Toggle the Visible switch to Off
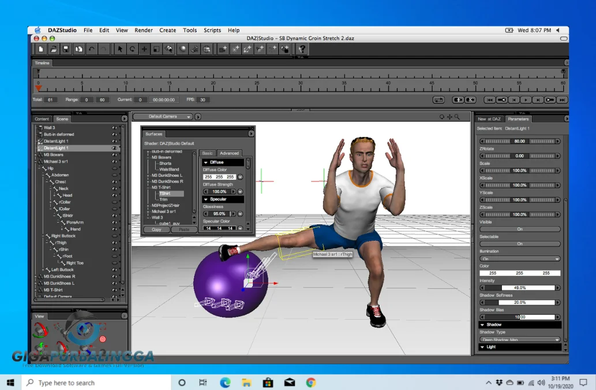 520,229
